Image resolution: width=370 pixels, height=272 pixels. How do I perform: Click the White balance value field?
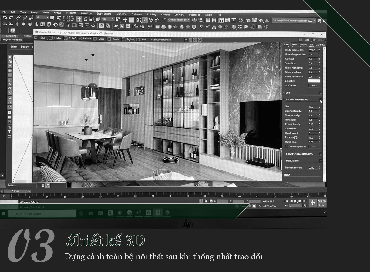tap(313, 50)
